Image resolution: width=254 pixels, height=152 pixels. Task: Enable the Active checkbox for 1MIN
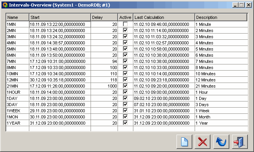tap(125, 24)
